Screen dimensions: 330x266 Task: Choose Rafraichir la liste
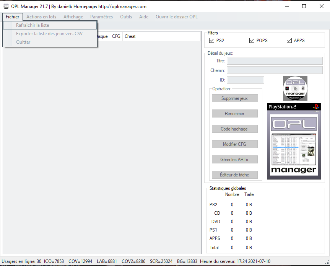pyautogui.click(x=50, y=25)
